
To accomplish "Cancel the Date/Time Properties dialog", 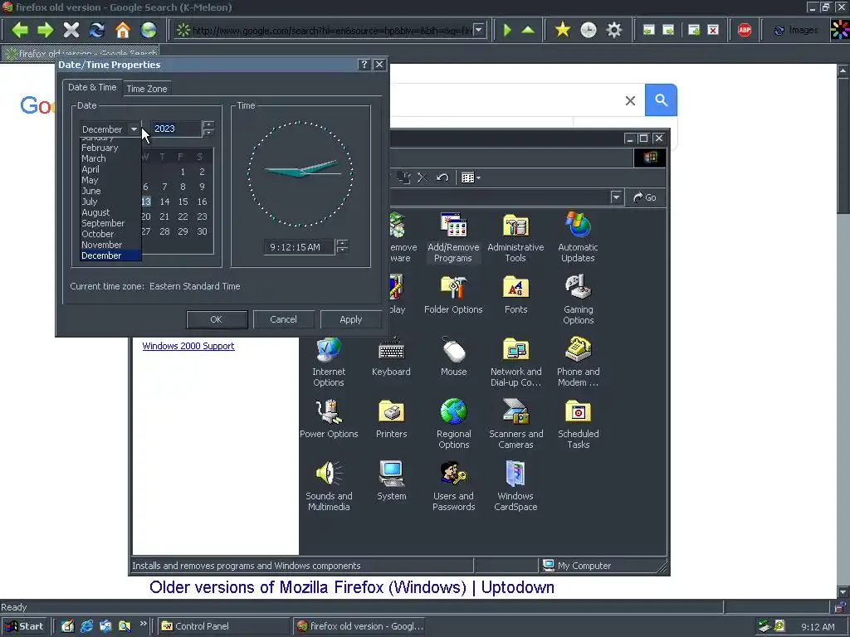I will [x=284, y=319].
